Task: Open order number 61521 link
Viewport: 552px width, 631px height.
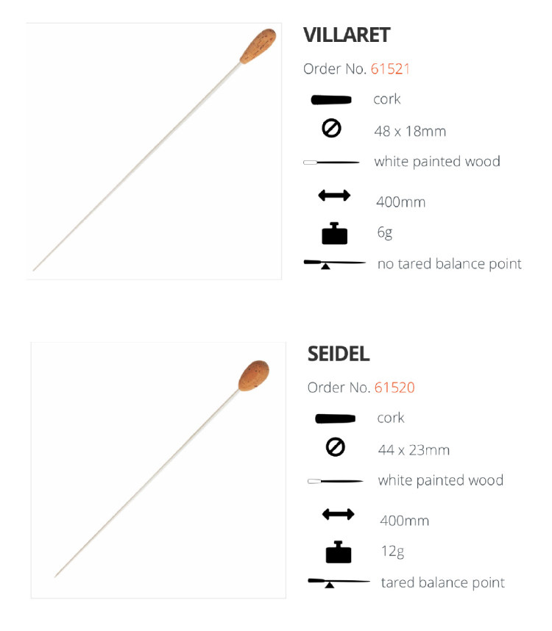Action: [390, 69]
